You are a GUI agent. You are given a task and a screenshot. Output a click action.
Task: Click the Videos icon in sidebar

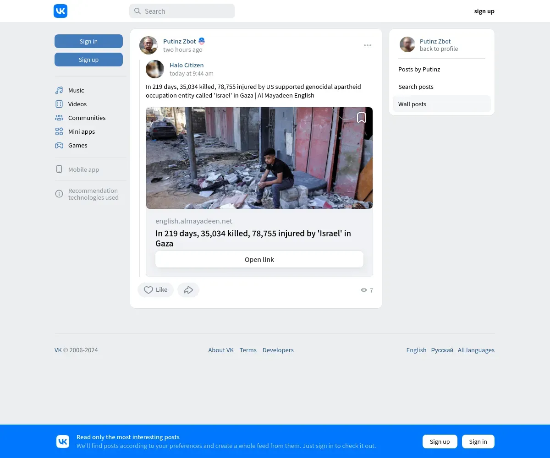59,104
